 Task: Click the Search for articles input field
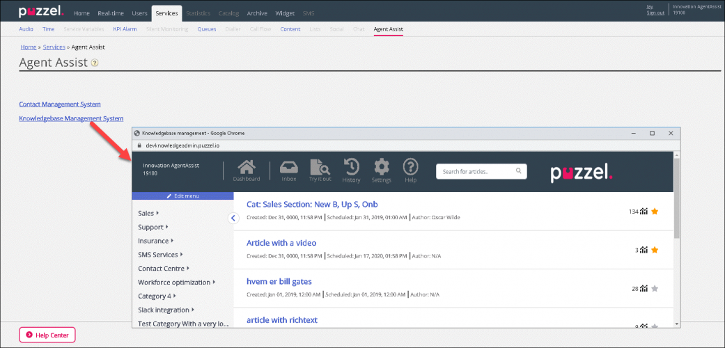click(x=481, y=171)
